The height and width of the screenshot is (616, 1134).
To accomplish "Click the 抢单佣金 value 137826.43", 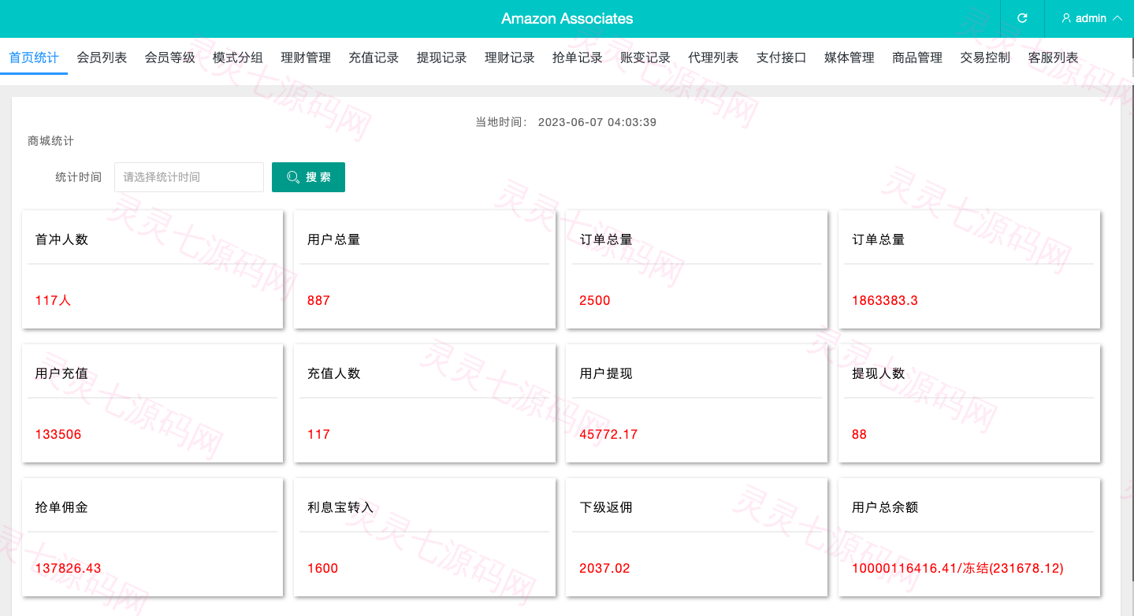I will click(69, 568).
